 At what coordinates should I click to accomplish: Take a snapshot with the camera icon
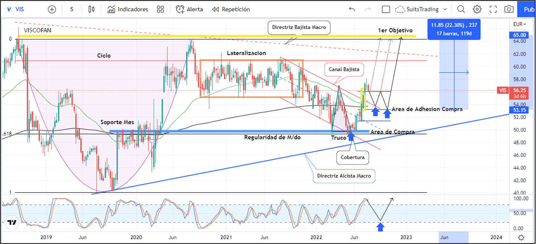(509, 9)
